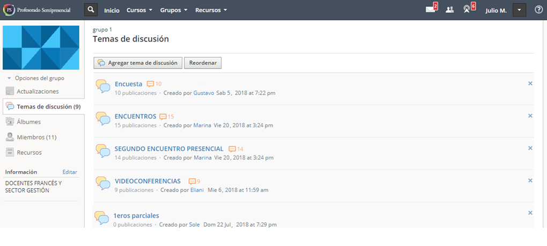Viewport: 547px width, 246px height.
Task: Open the messages envelope icon
Action: pos(431,10)
